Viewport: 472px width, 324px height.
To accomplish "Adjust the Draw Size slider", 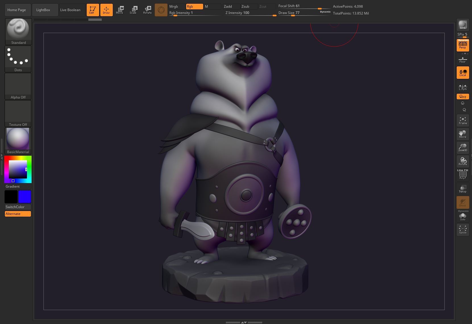I will click(298, 13).
